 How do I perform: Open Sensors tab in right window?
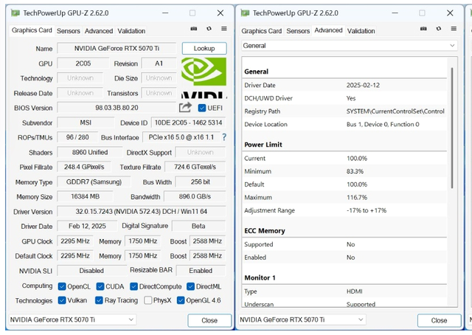[x=298, y=31]
